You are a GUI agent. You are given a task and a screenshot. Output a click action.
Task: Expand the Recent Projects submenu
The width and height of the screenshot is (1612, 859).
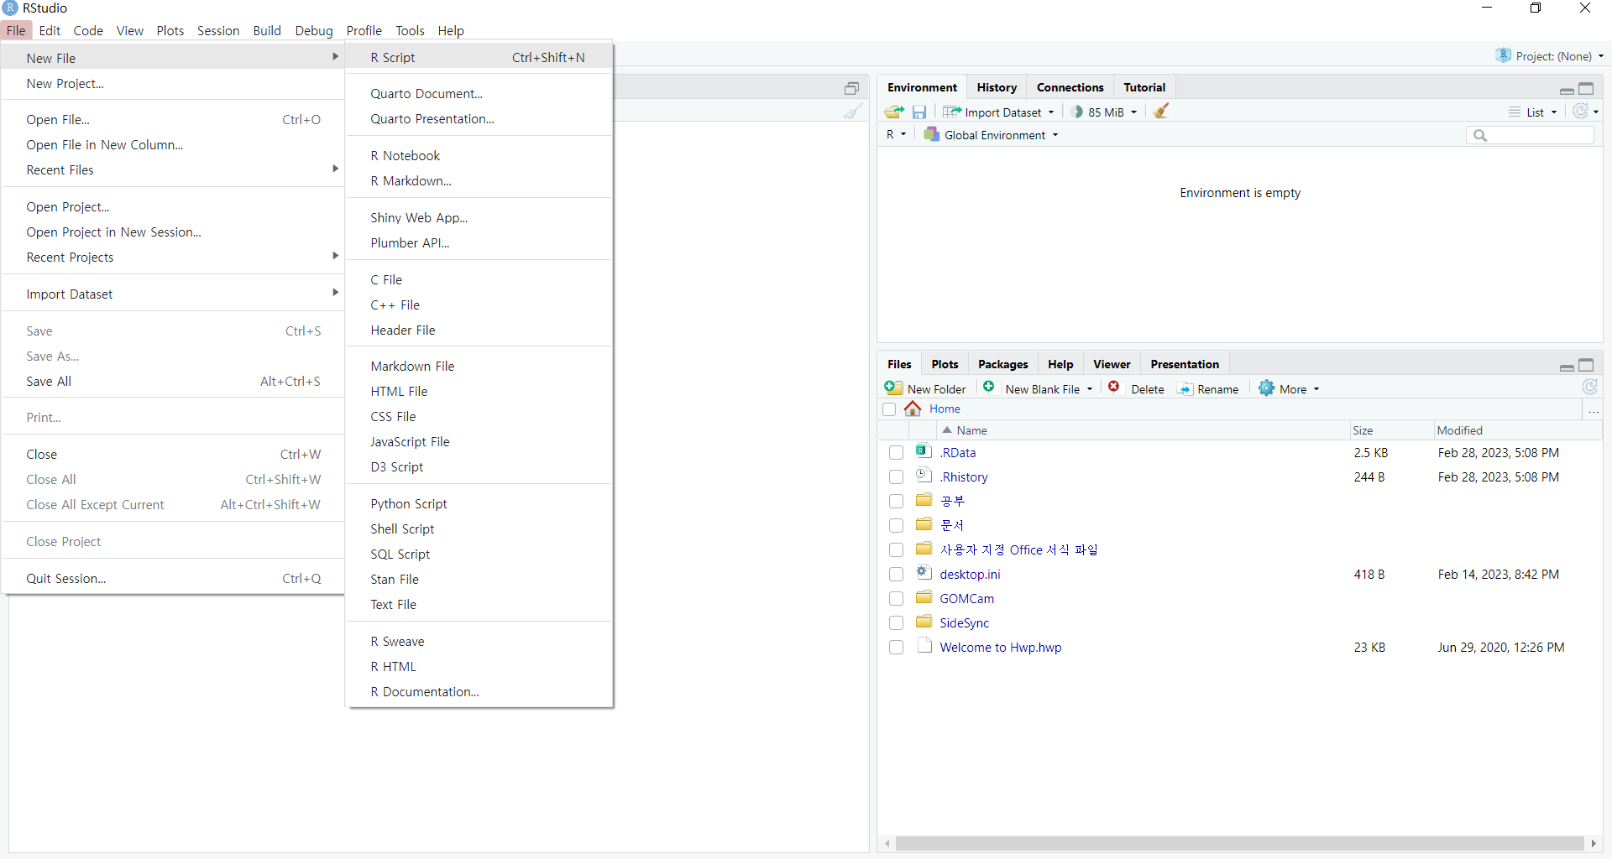point(174,257)
